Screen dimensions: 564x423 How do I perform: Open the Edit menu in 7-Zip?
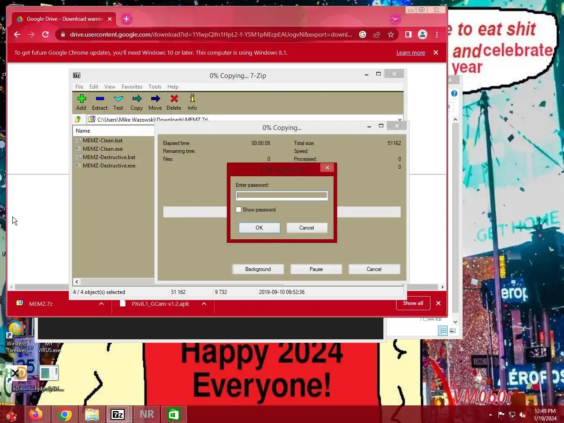coord(94,87)
